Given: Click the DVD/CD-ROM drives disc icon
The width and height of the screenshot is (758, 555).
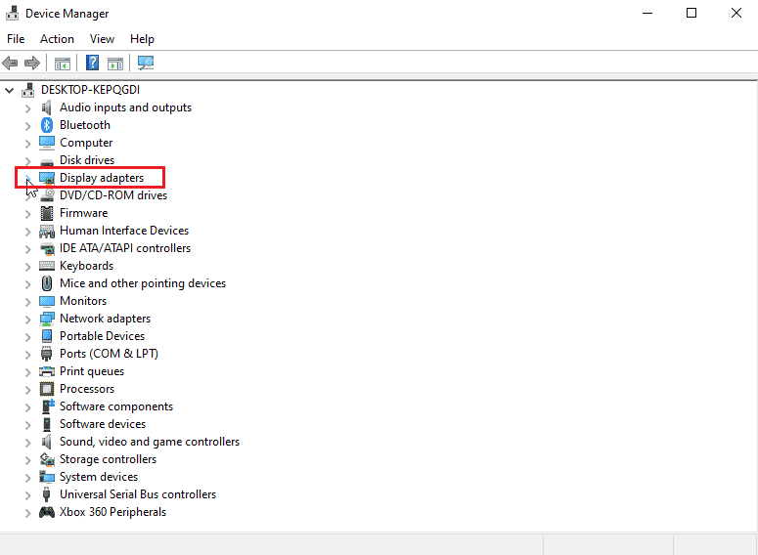Looking at the screenshot, I should [x=47, y=195].
